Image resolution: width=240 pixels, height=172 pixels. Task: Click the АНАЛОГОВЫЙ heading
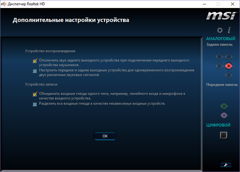click(x=221, y=39)
